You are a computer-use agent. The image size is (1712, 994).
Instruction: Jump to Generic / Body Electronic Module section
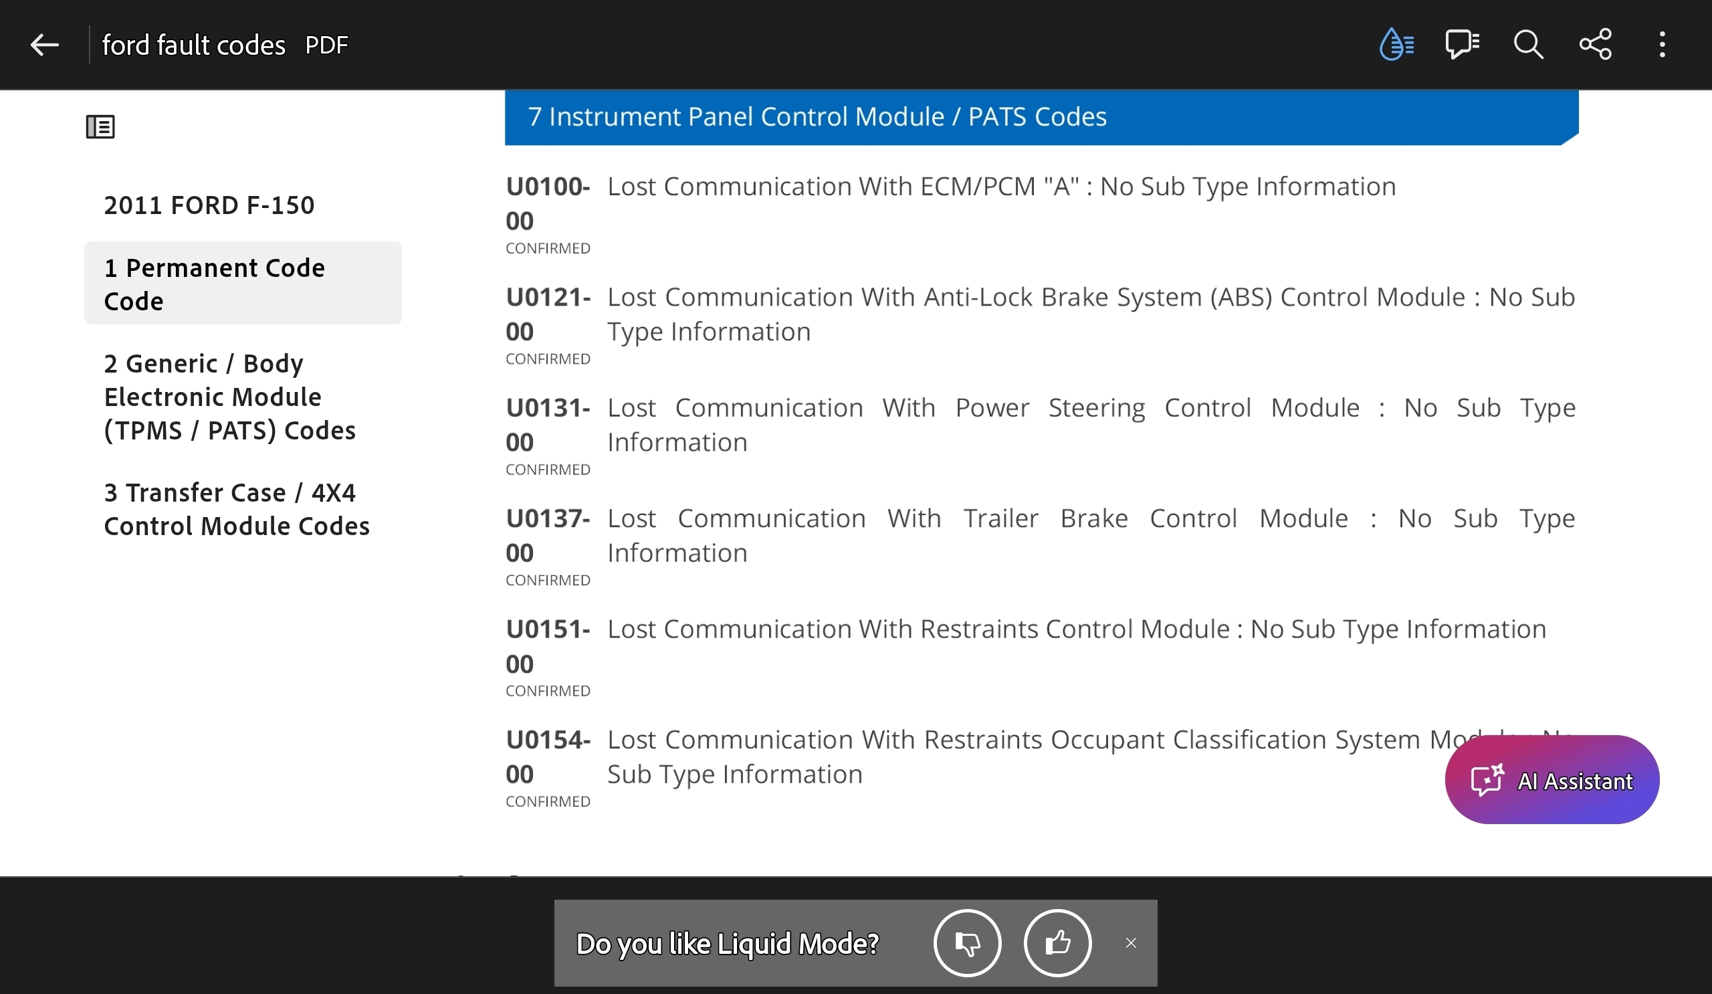(x=229, y=397)
